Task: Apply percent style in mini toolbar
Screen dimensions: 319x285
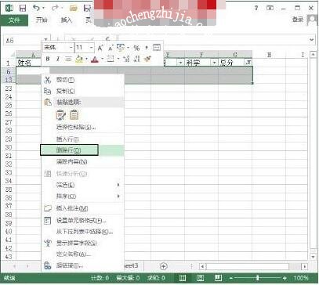Action: coord(136,48)
